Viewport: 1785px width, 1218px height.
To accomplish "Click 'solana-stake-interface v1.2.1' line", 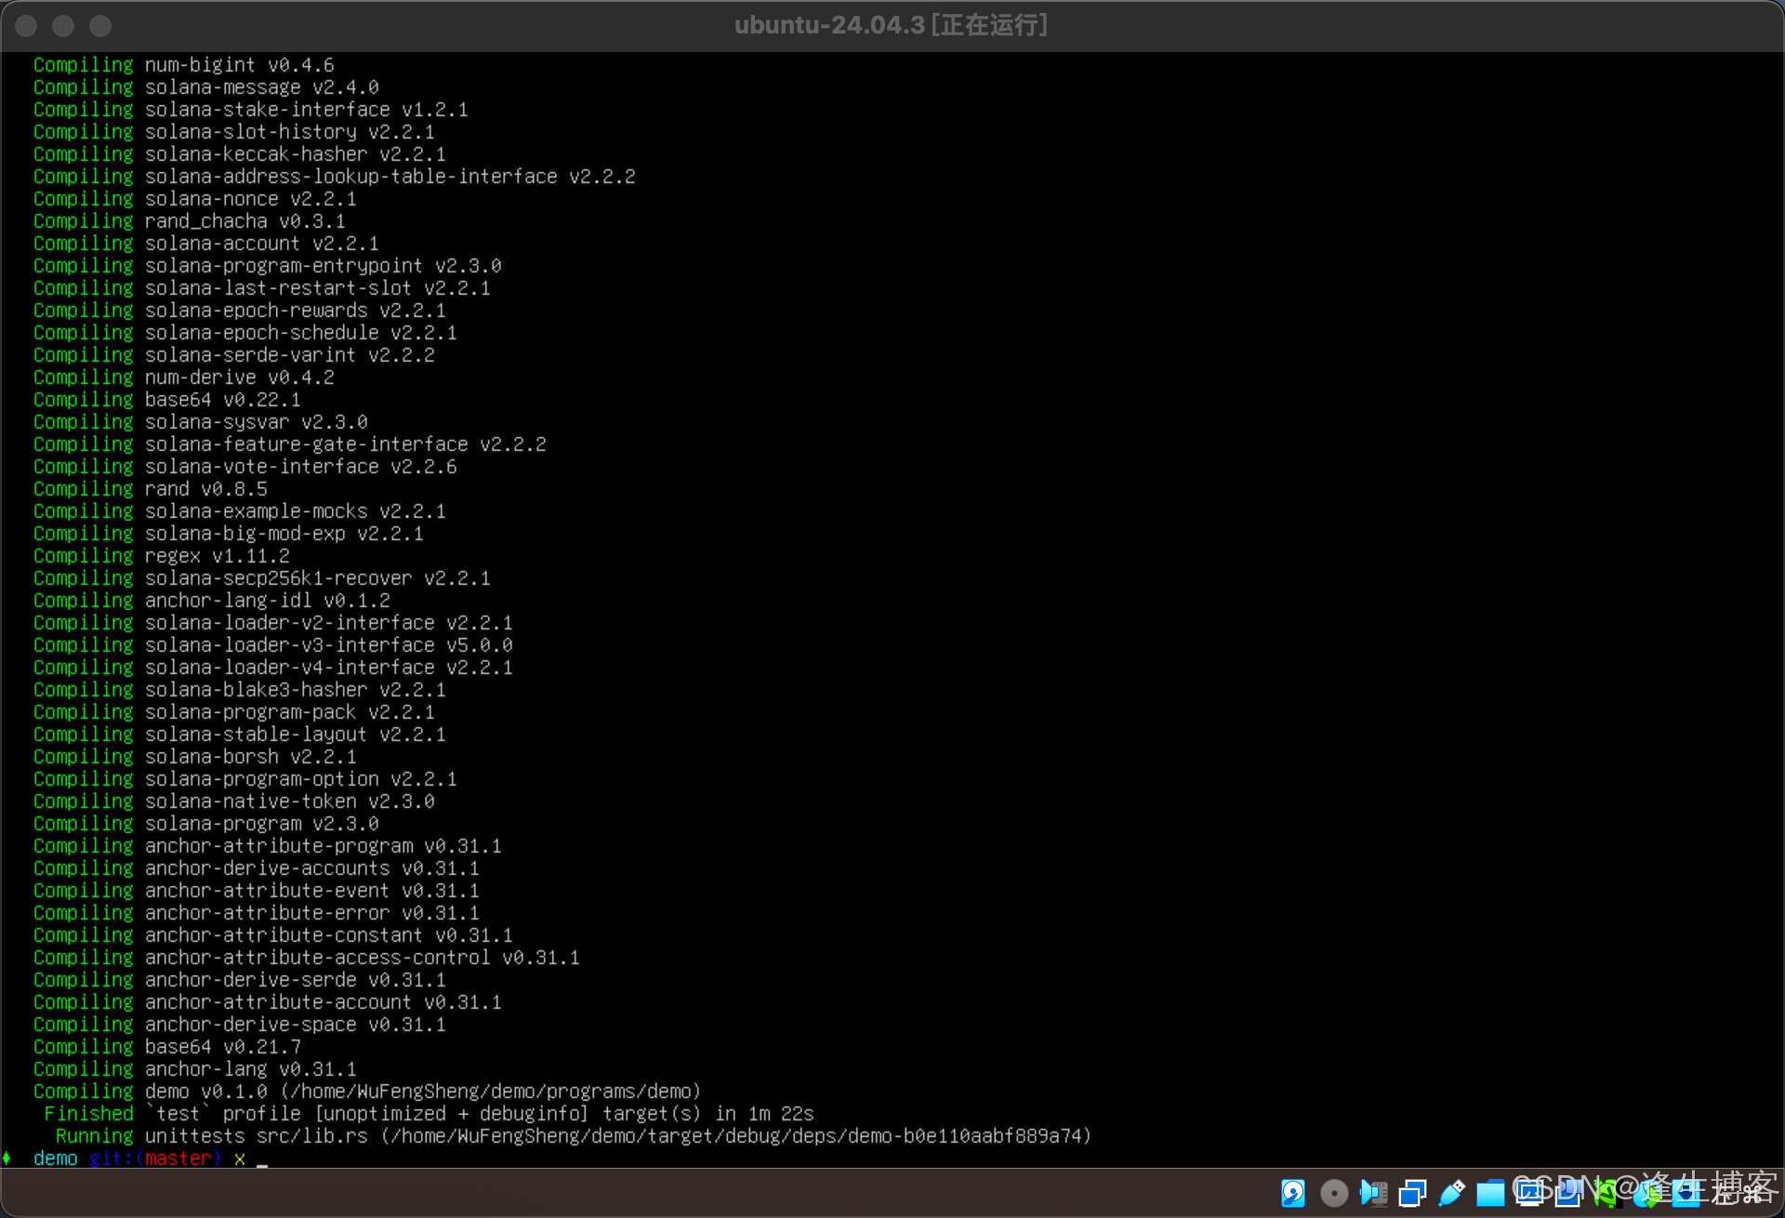I will [x=307, y=110].
